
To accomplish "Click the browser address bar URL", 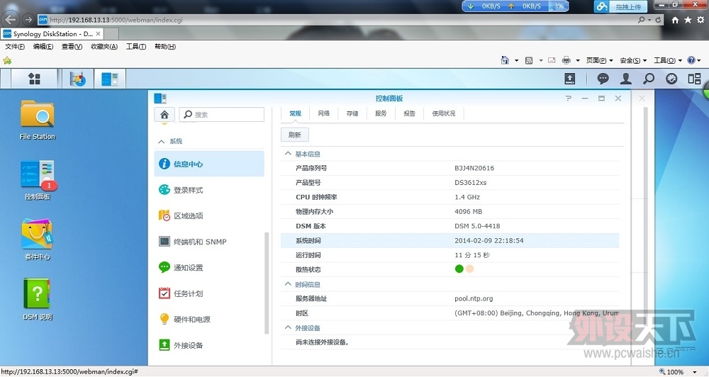I will 116,20.
